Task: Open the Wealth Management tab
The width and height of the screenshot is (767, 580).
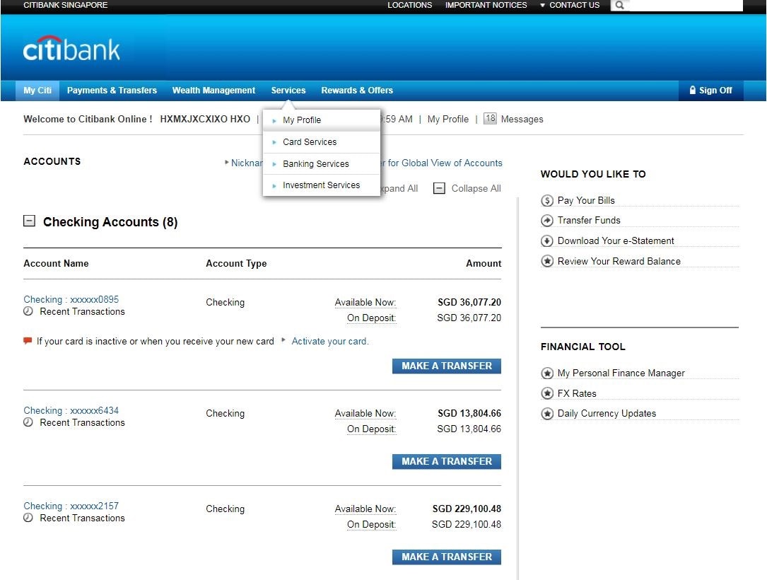Action: 213,91
